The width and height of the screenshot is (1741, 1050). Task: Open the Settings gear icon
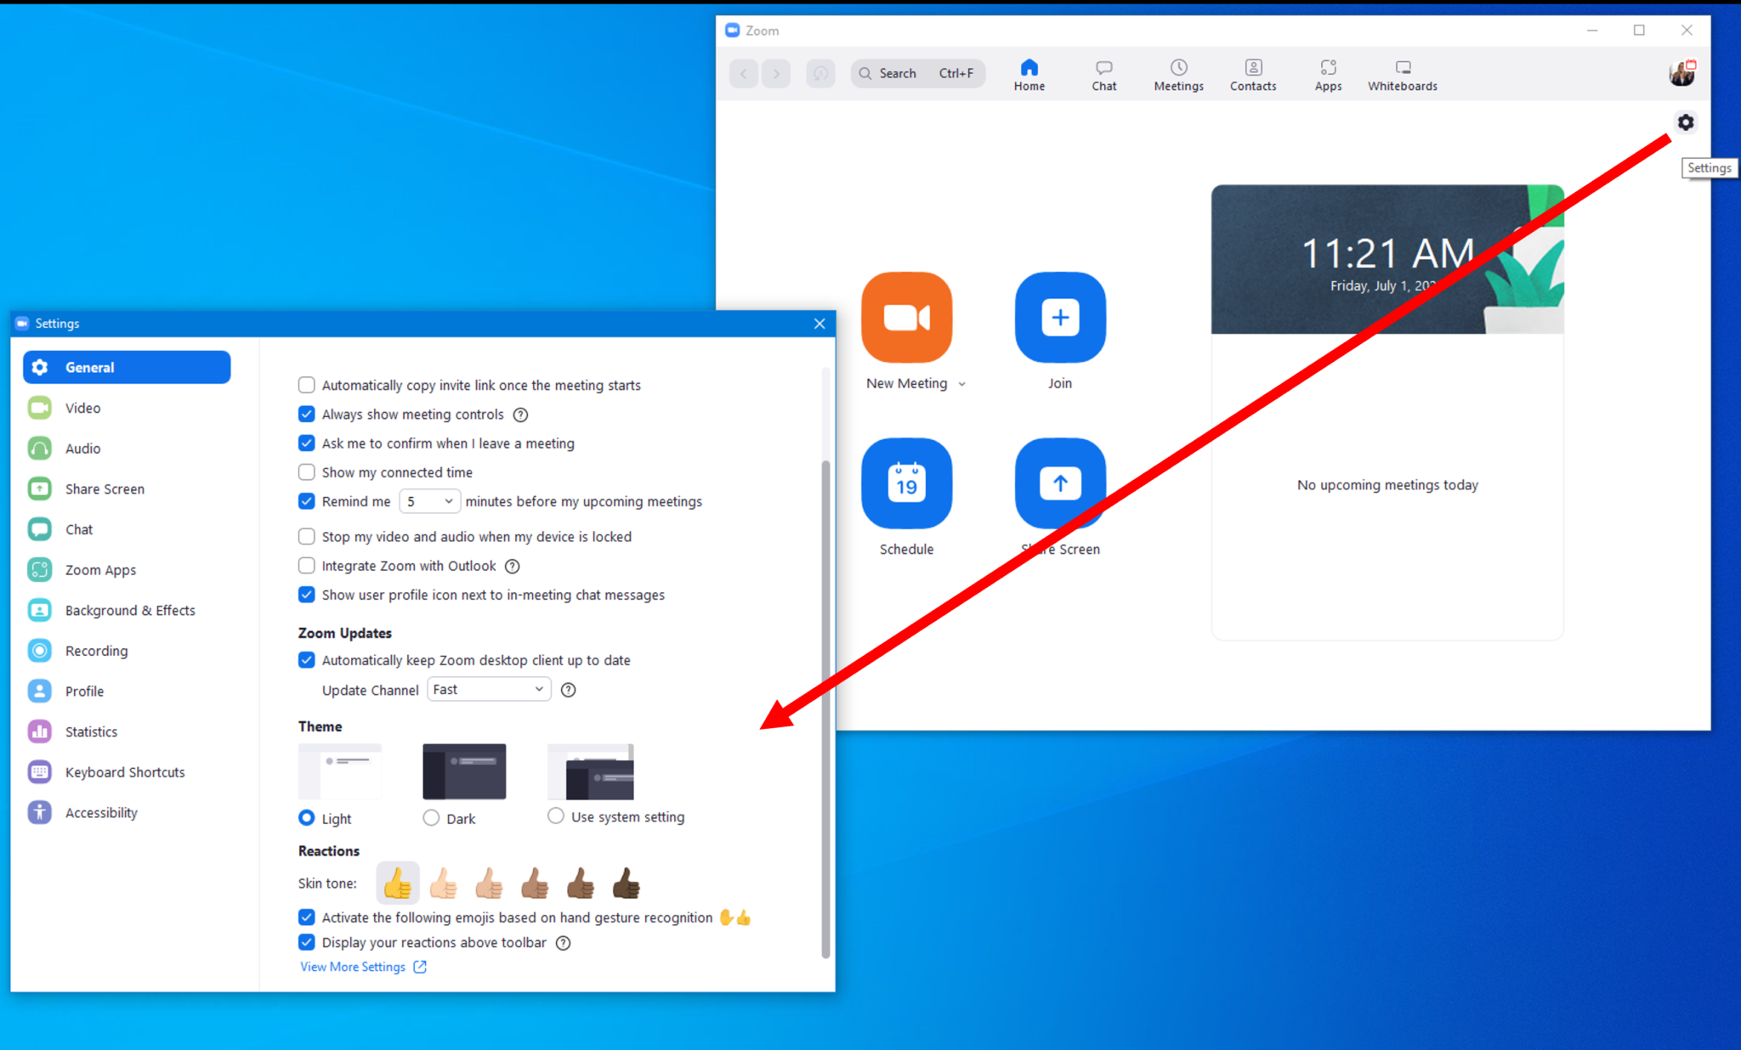(x=1685, y=122)
